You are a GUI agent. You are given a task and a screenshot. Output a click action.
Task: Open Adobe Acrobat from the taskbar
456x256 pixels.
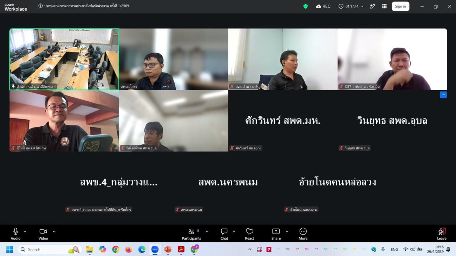pyautogui.click(x=181, y=249)
